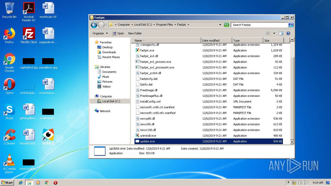Sort by Date modified column header
331x186 pixels.
pyautogui.click(x=216, y=41)
